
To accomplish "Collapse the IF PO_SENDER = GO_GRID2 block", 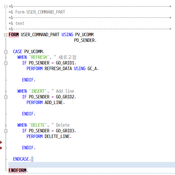I will tap(6, 97).
